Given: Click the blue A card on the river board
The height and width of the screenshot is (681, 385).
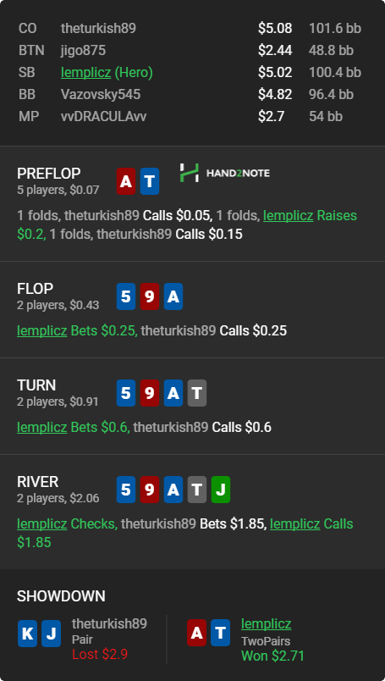Looking at the screenshot, I should [x=173, y=490].
